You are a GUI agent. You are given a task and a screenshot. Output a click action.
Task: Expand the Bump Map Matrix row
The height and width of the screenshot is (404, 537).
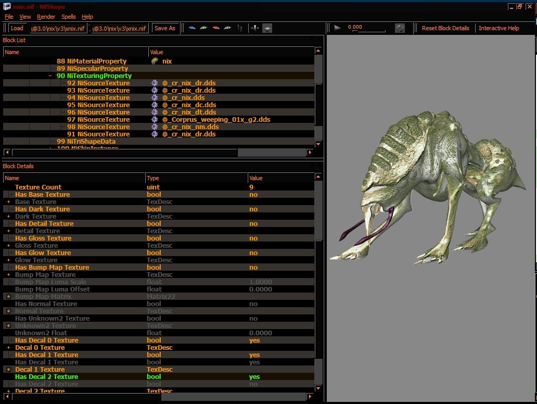pos(8,296)
